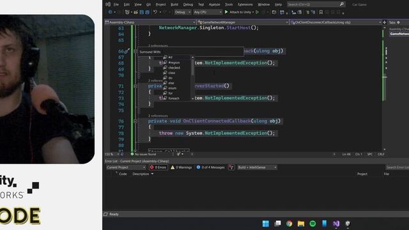Open the 133 % zoom level dropdown
Screen dimensions: 409x230
[112, 155]
